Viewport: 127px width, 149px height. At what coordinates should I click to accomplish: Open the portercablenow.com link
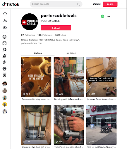[32, 43]
